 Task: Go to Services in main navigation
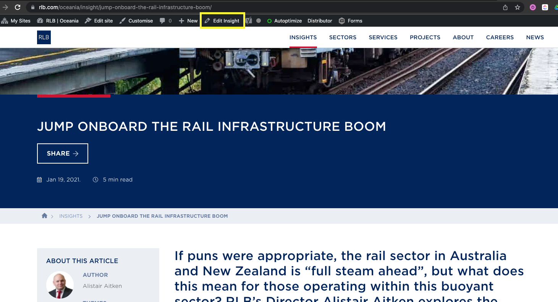(x=383, y=37)
